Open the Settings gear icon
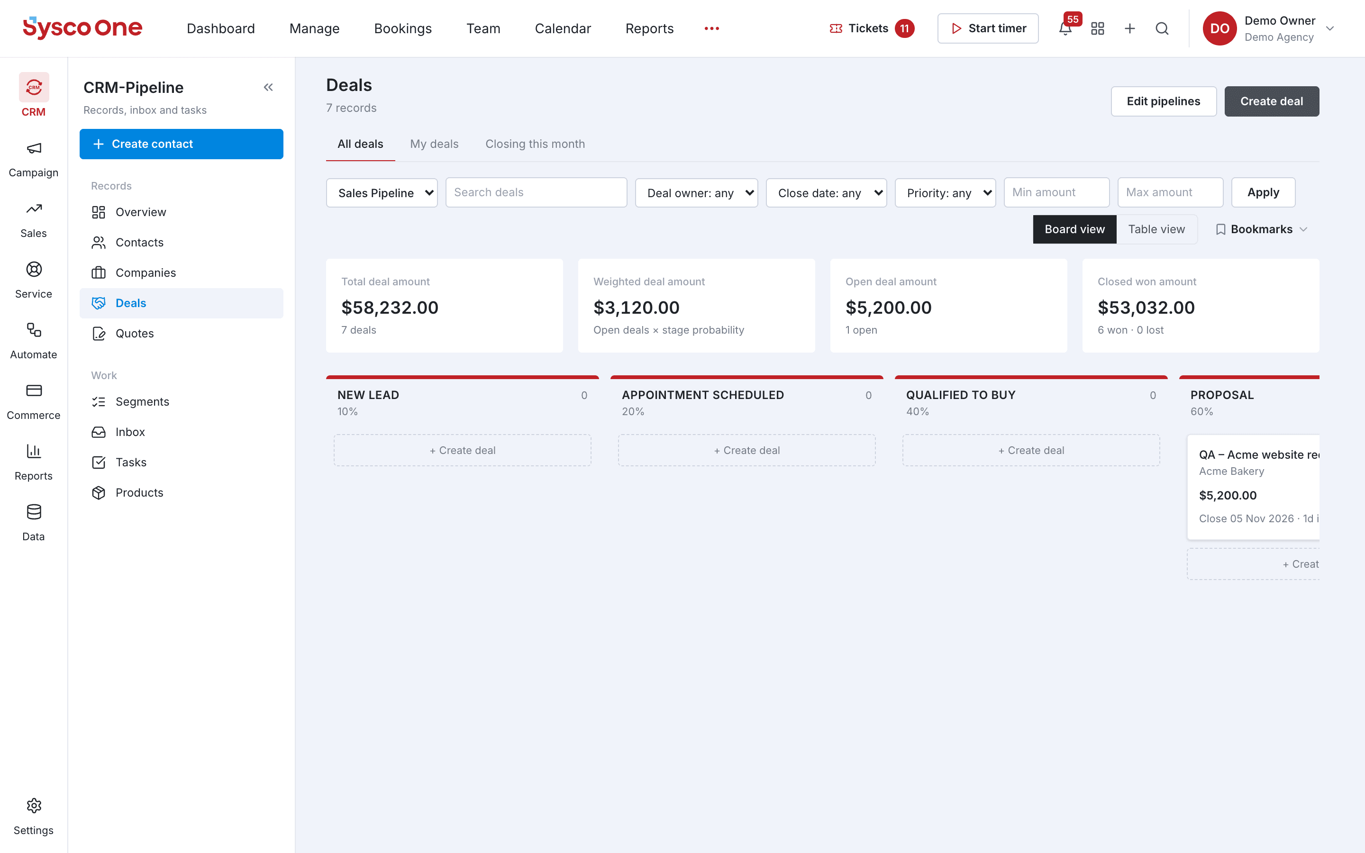The height and width of the screenshot is (853, 1365). pyautogui.click(x=34, y=806)
